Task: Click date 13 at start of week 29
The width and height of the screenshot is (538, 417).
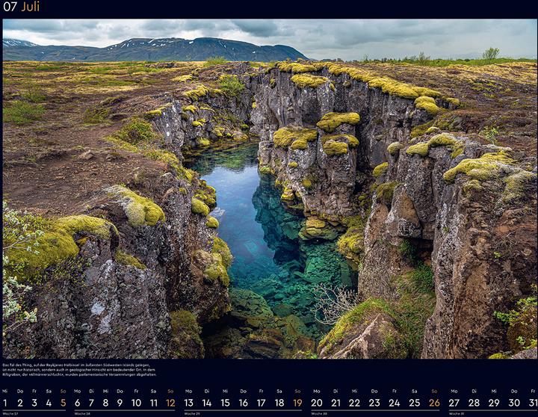Action: click(x=188, y=402)
